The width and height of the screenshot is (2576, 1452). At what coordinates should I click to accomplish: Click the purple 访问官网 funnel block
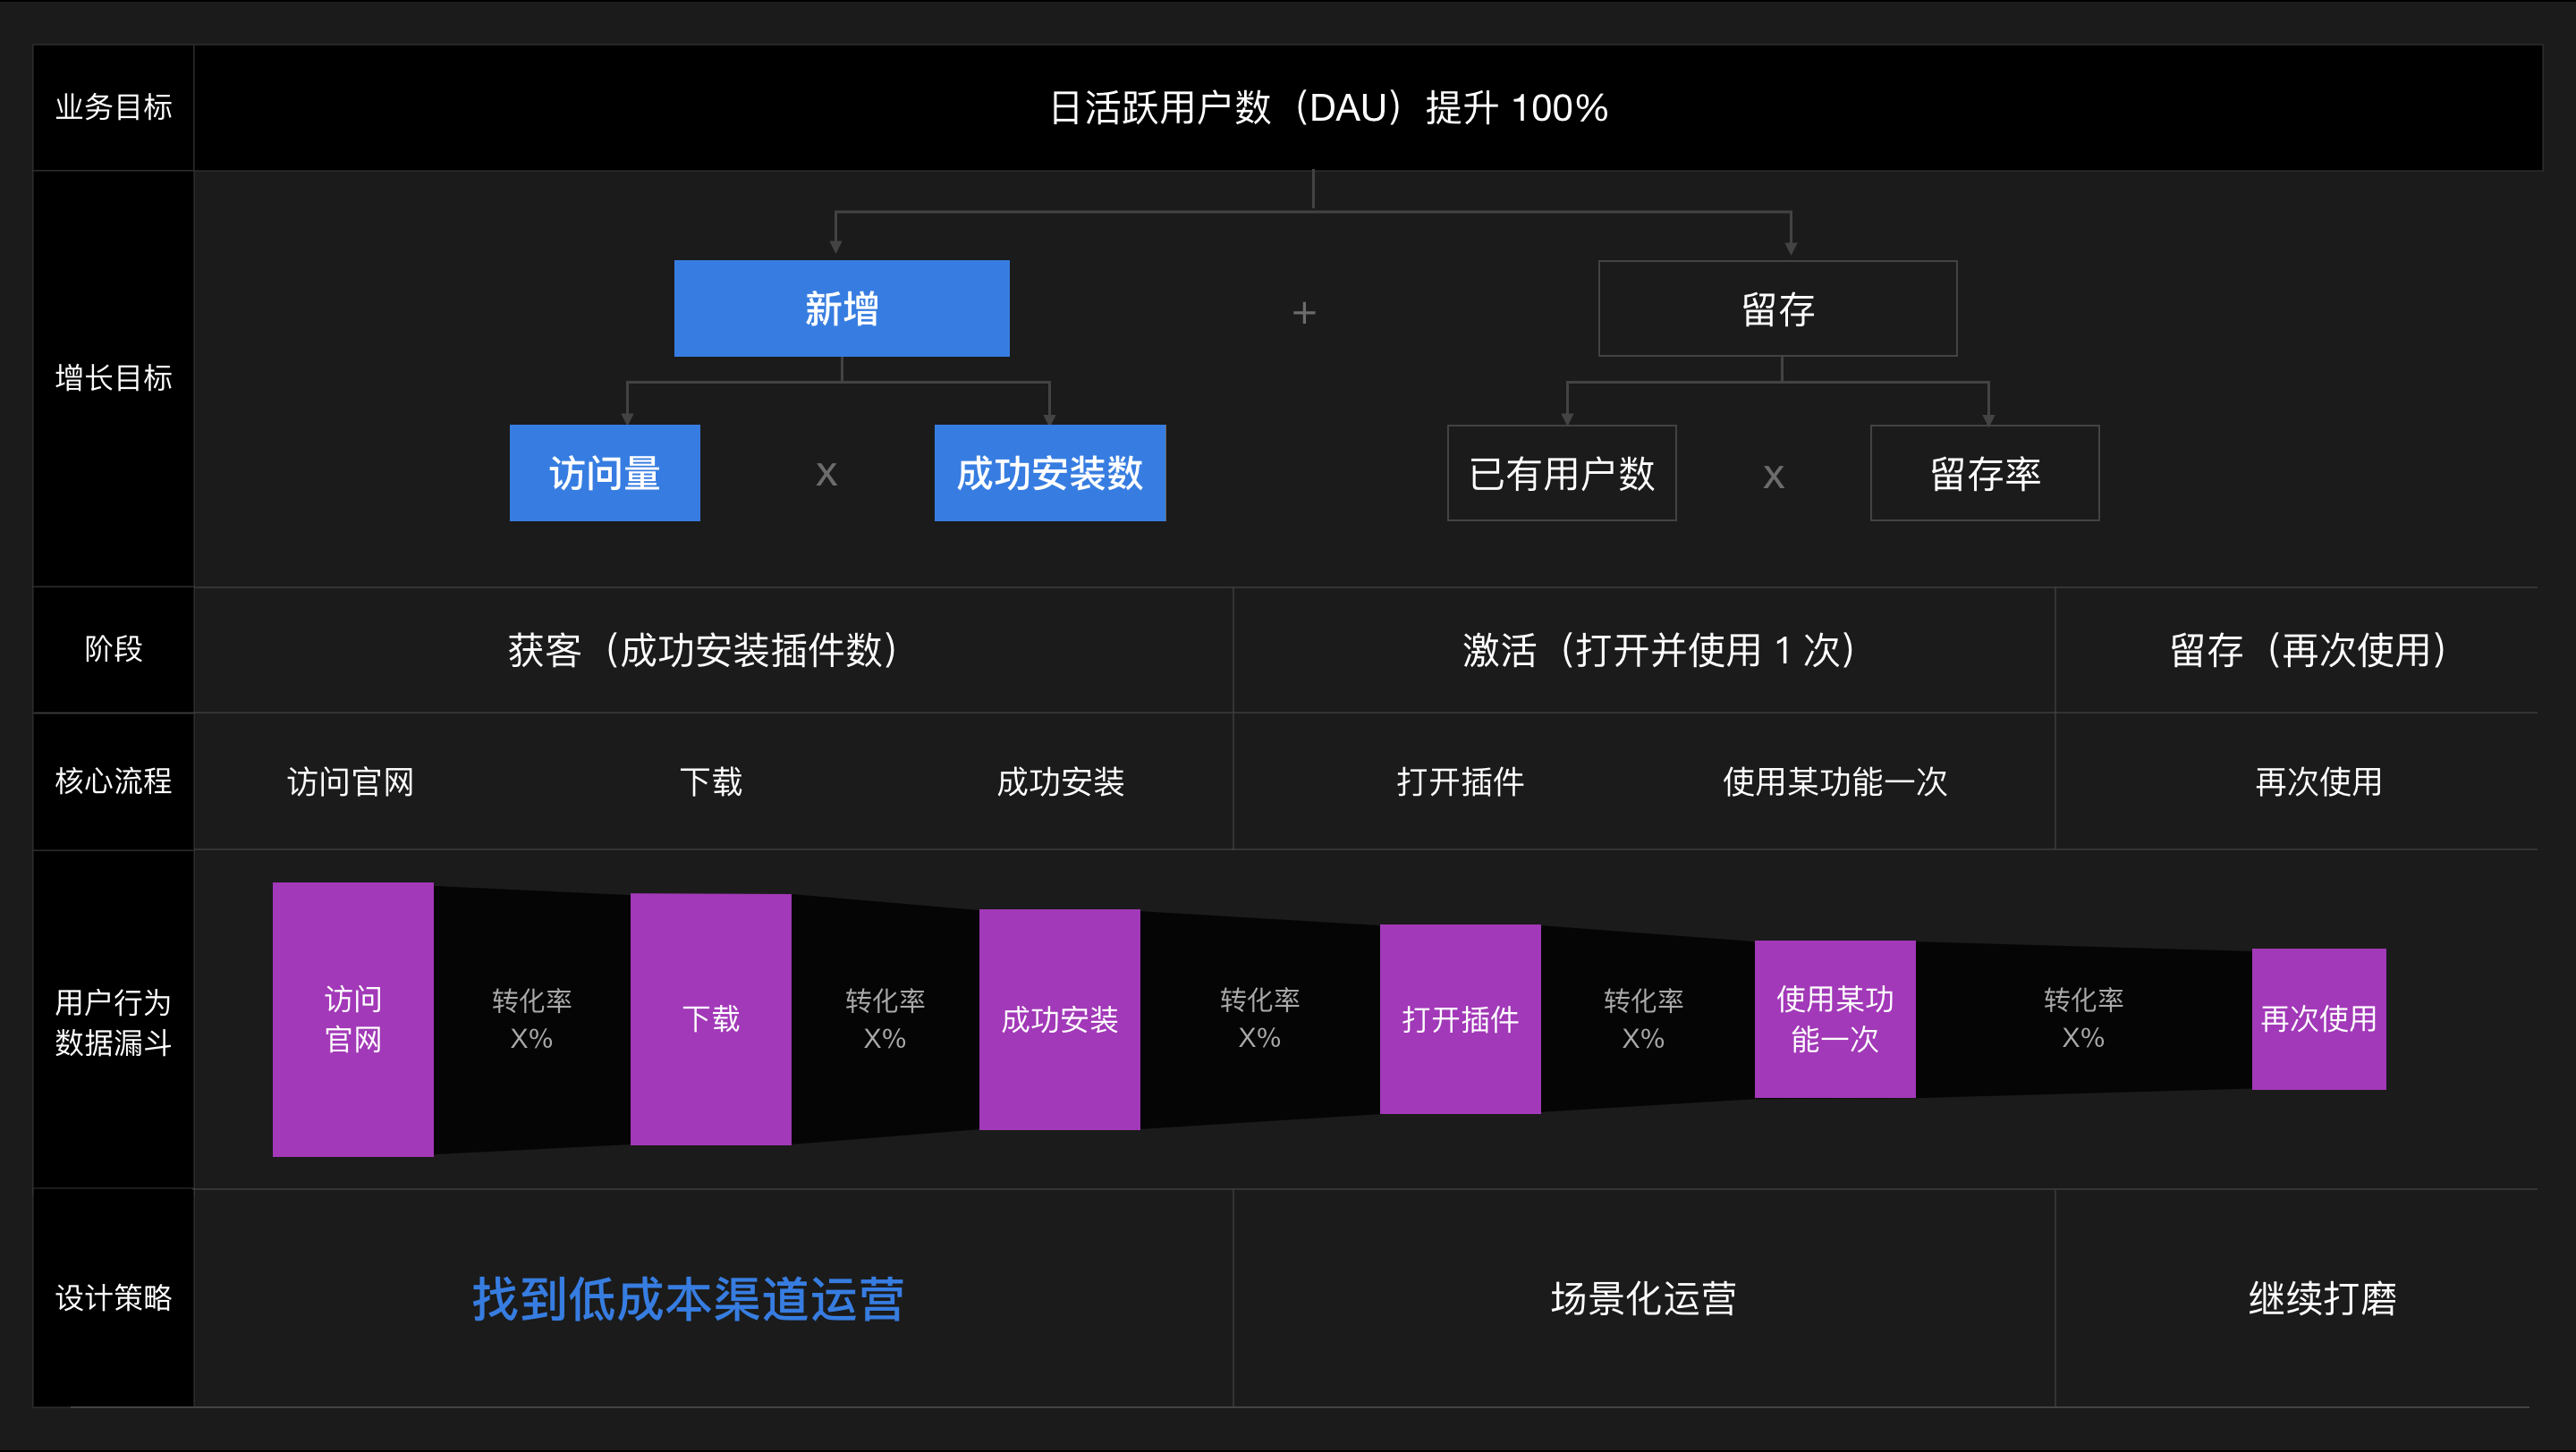coord(353,1019)
